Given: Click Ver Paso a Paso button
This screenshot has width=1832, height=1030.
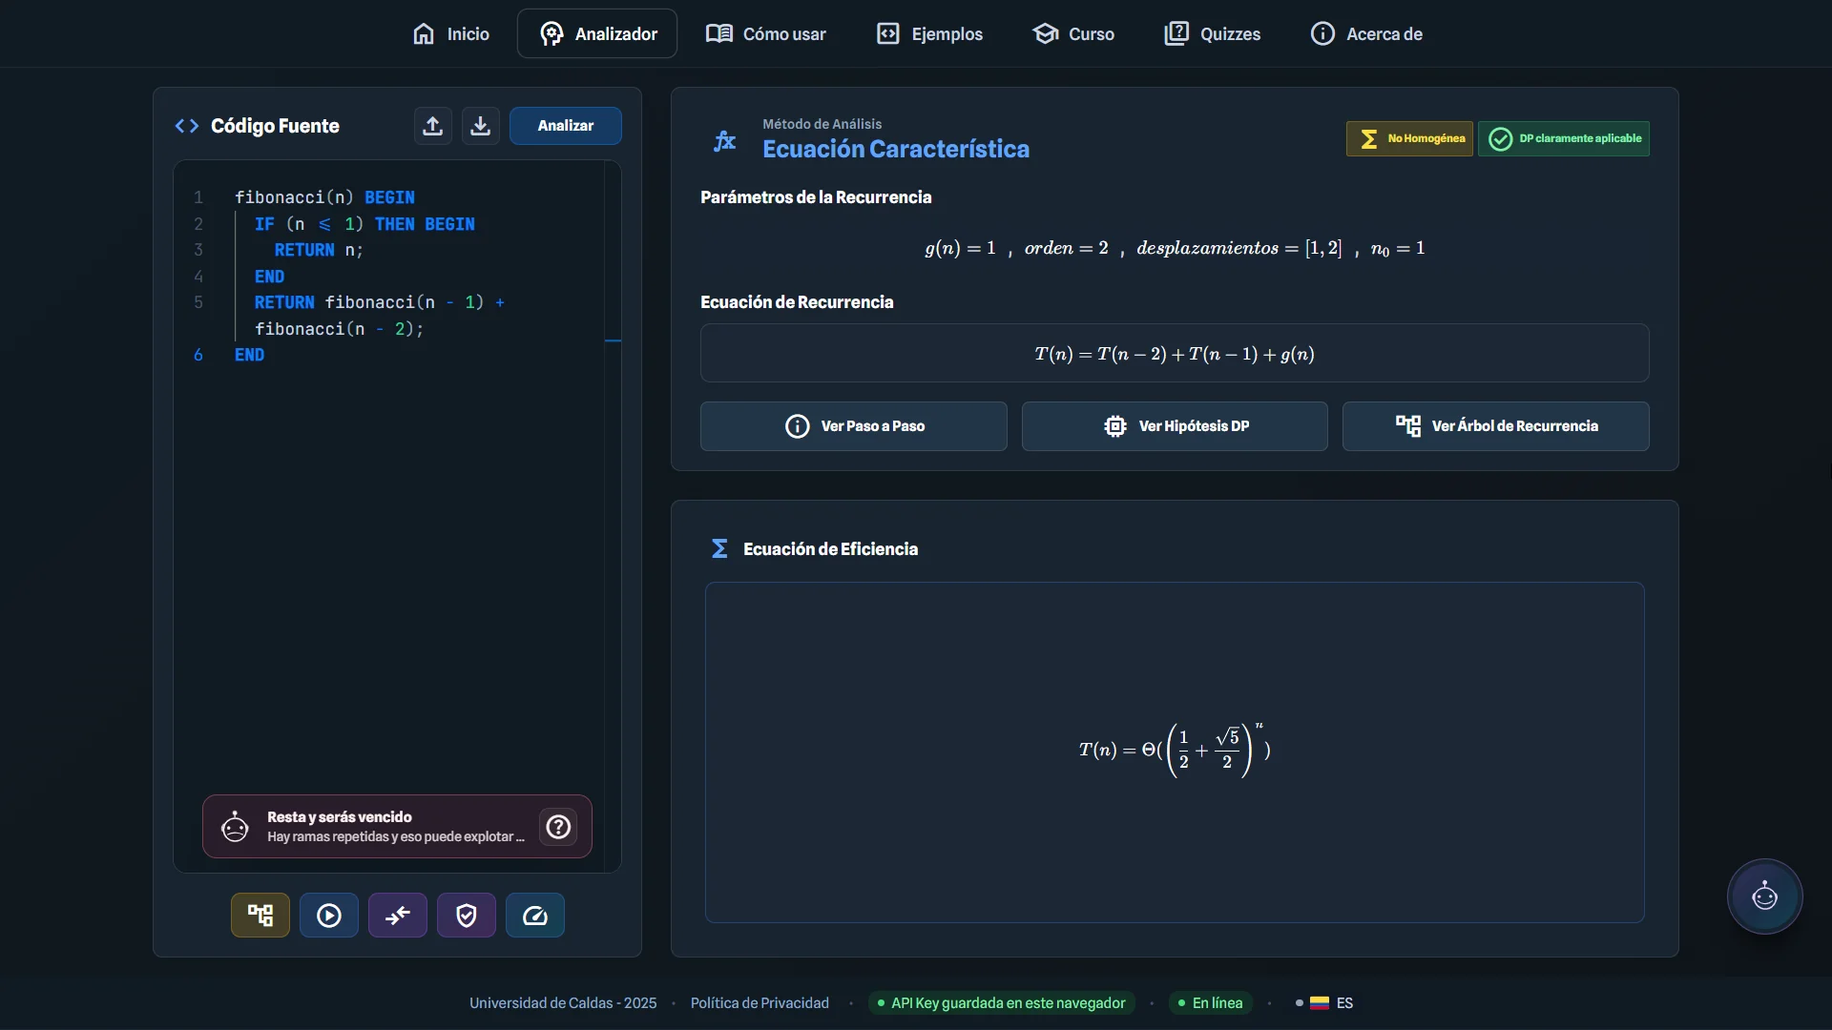Looking at the screenshot, I should coord(854,426).
